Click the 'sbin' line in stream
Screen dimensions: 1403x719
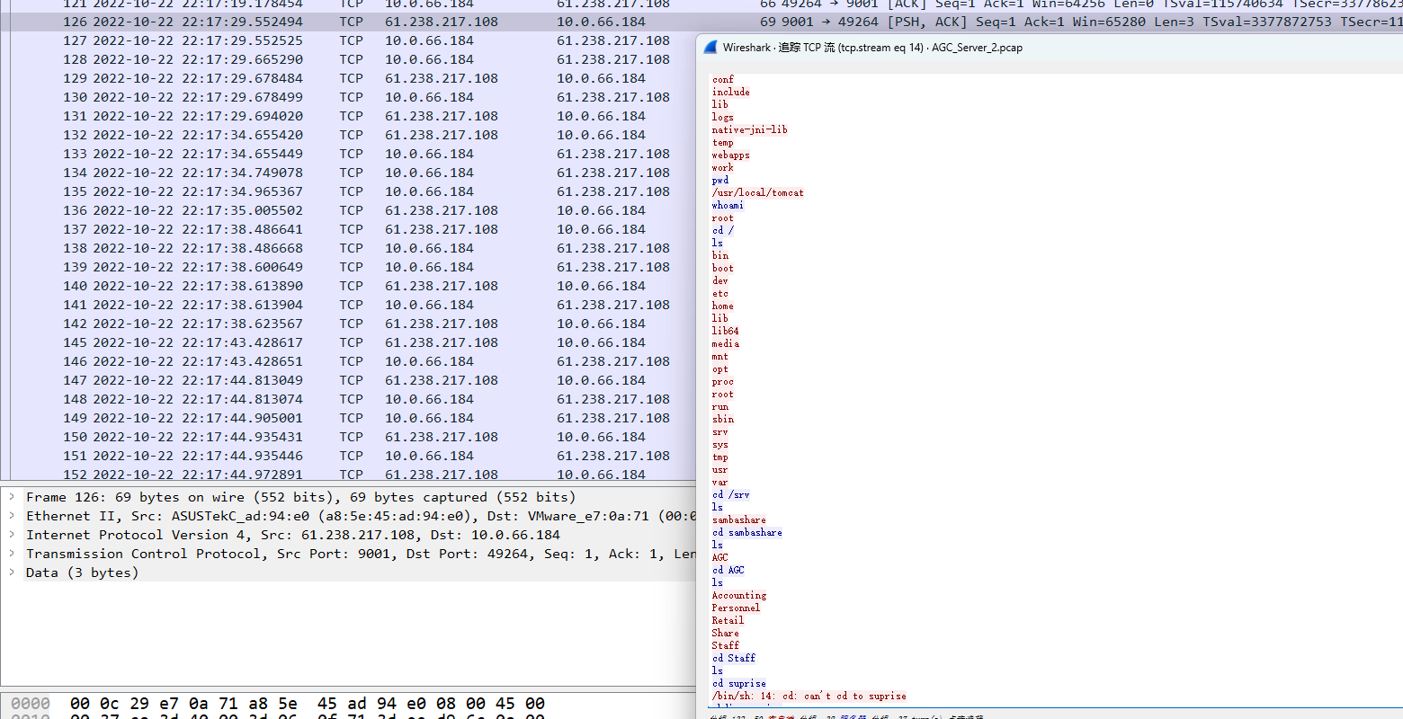(723, 419)
